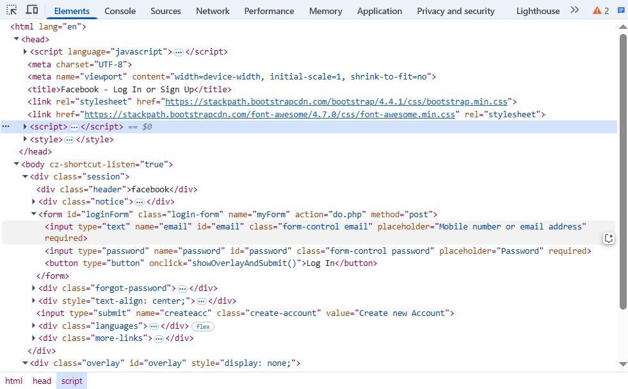Image resolution: width=628 pixels, height=389 pixels.
Task: Expand the ellipsis in script language=javascript
Action: (x=179, y=52)
